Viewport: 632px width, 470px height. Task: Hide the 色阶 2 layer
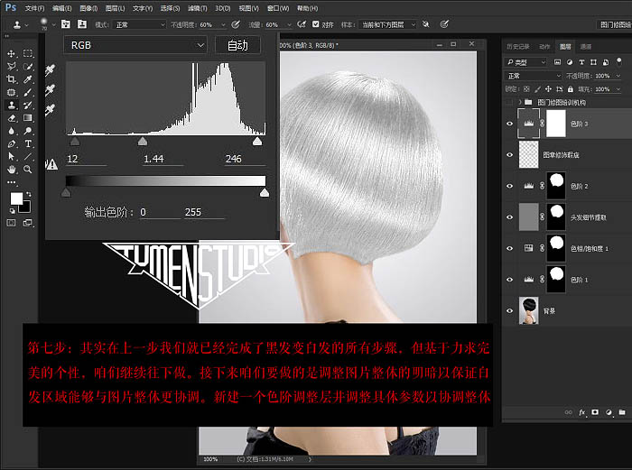[509, 186]
